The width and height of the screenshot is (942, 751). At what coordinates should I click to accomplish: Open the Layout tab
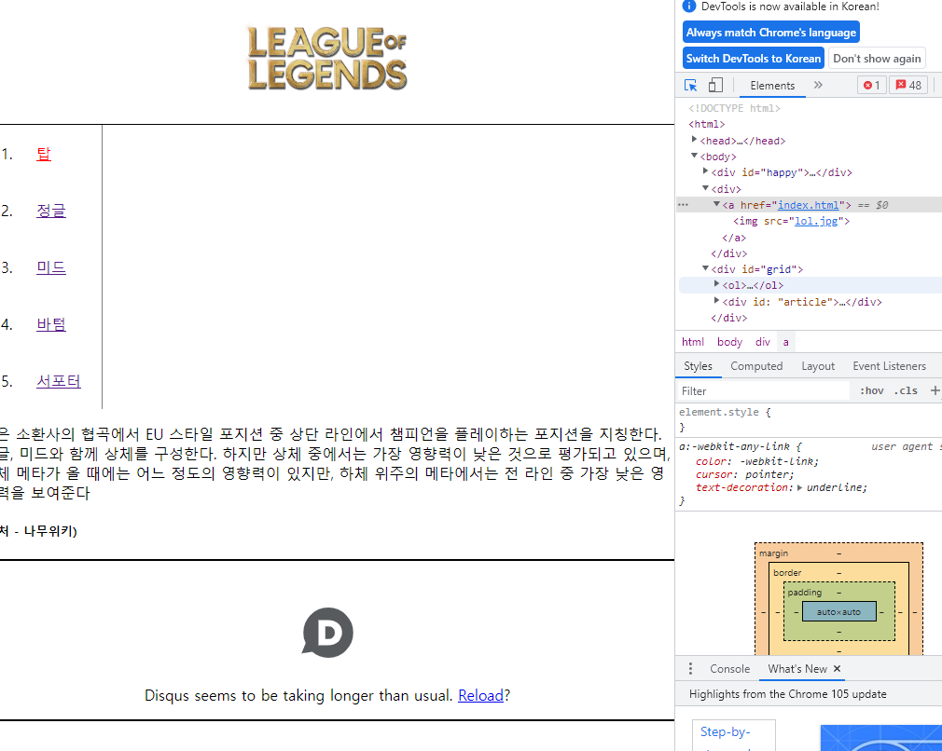818,366
